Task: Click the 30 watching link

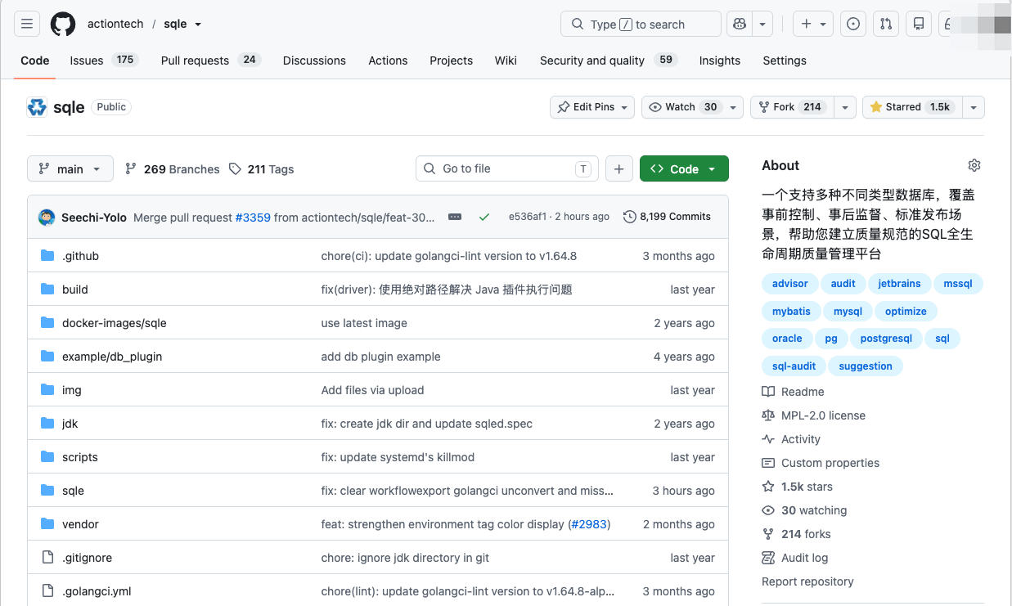Action: (814, 510)
